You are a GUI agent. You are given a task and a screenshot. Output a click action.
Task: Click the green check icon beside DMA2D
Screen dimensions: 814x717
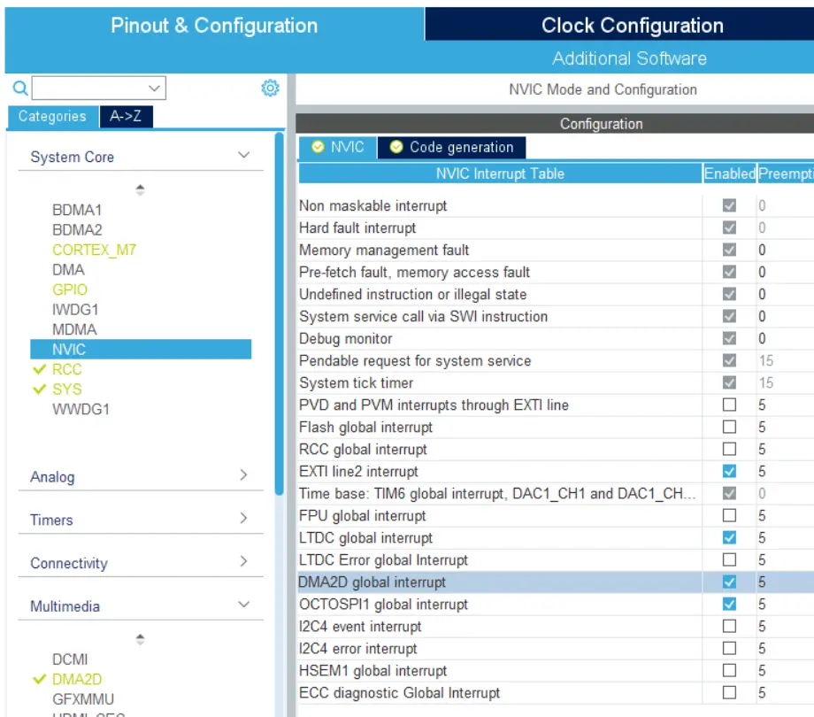(x=39, y=680)
